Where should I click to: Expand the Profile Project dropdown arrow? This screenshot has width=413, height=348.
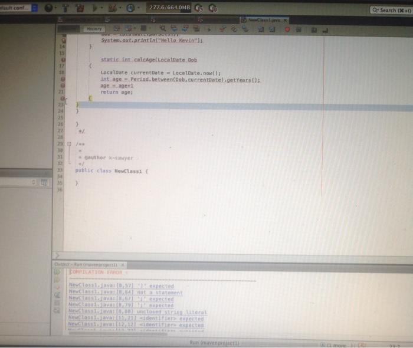pyautogui.click(x=139, y=8)
